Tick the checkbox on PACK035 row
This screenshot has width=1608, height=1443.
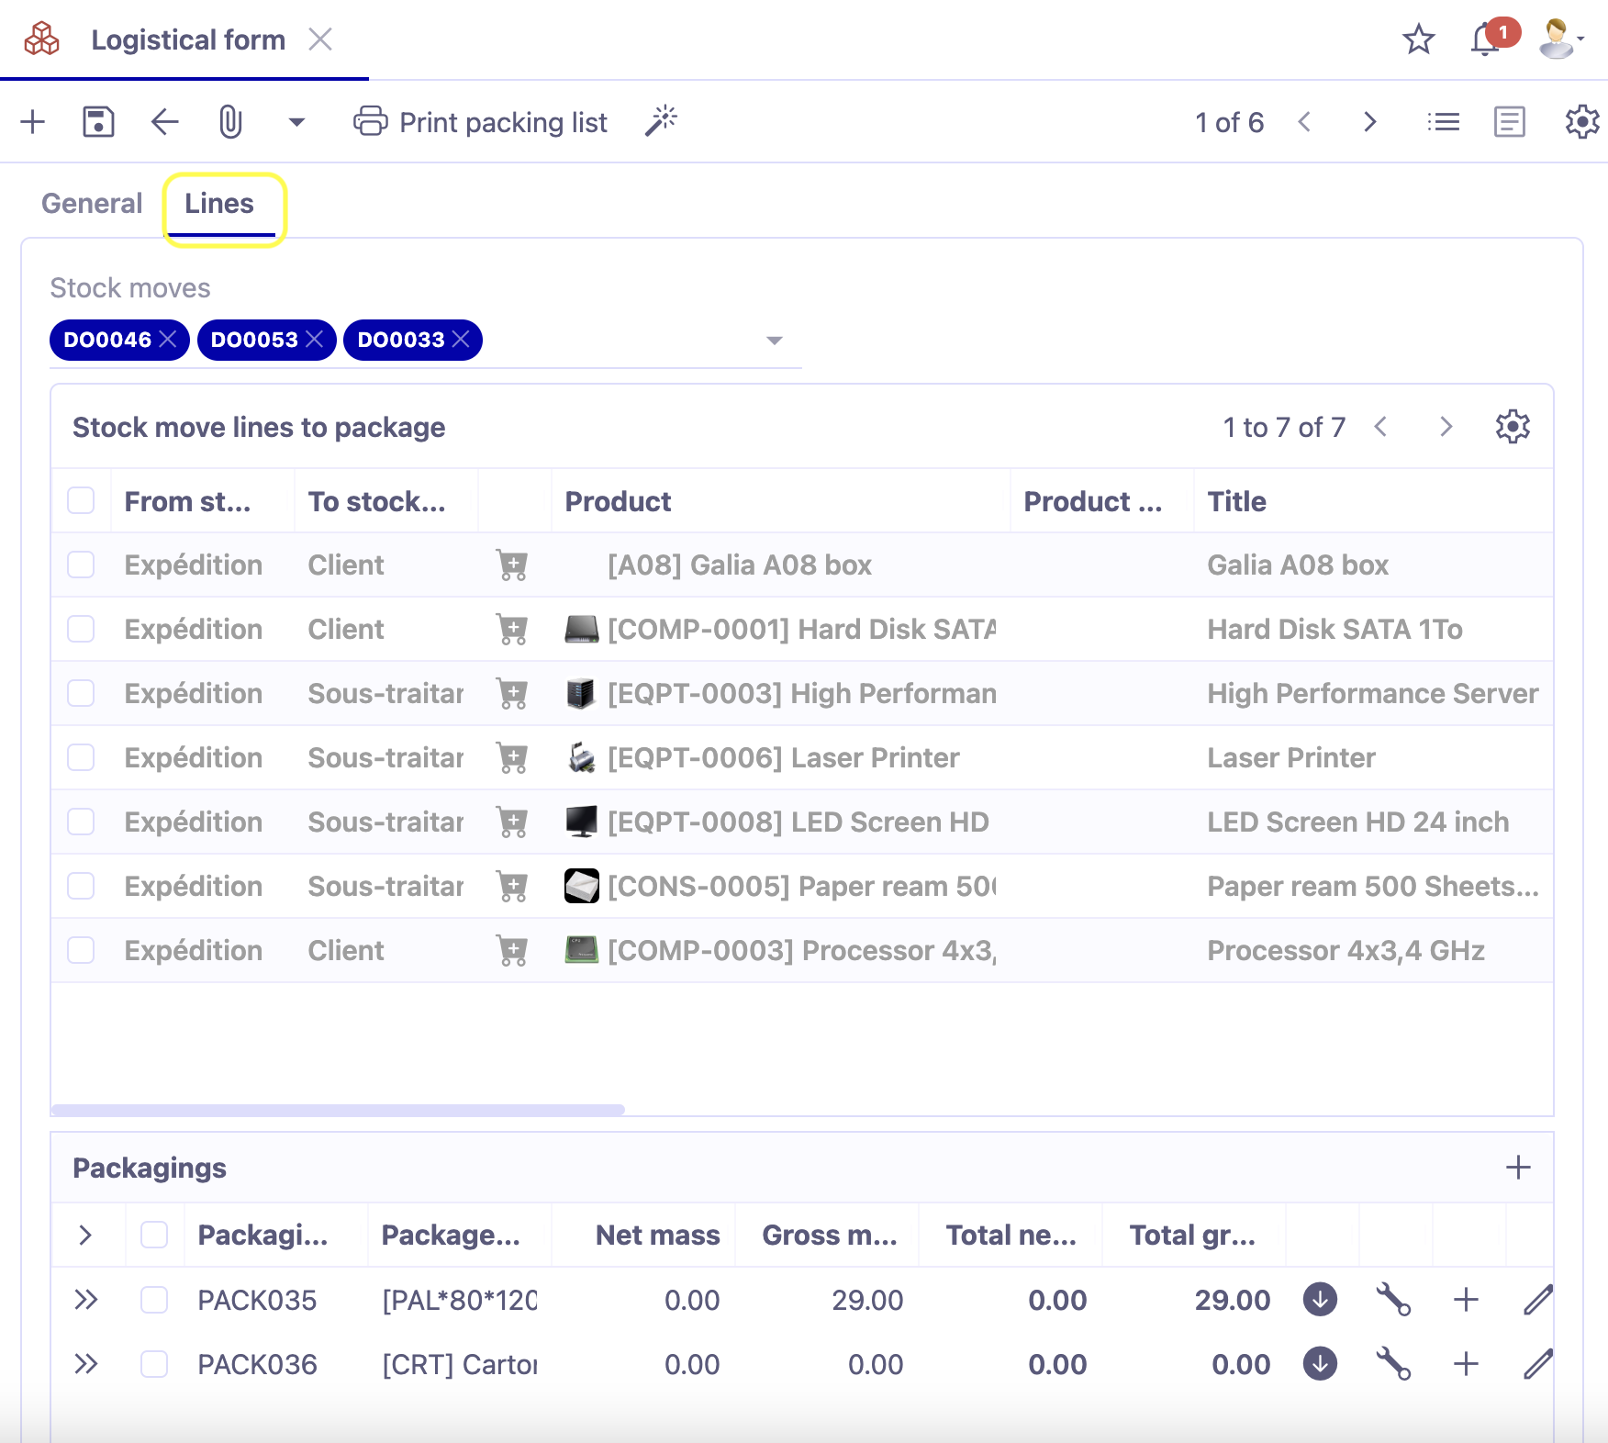153,1300
